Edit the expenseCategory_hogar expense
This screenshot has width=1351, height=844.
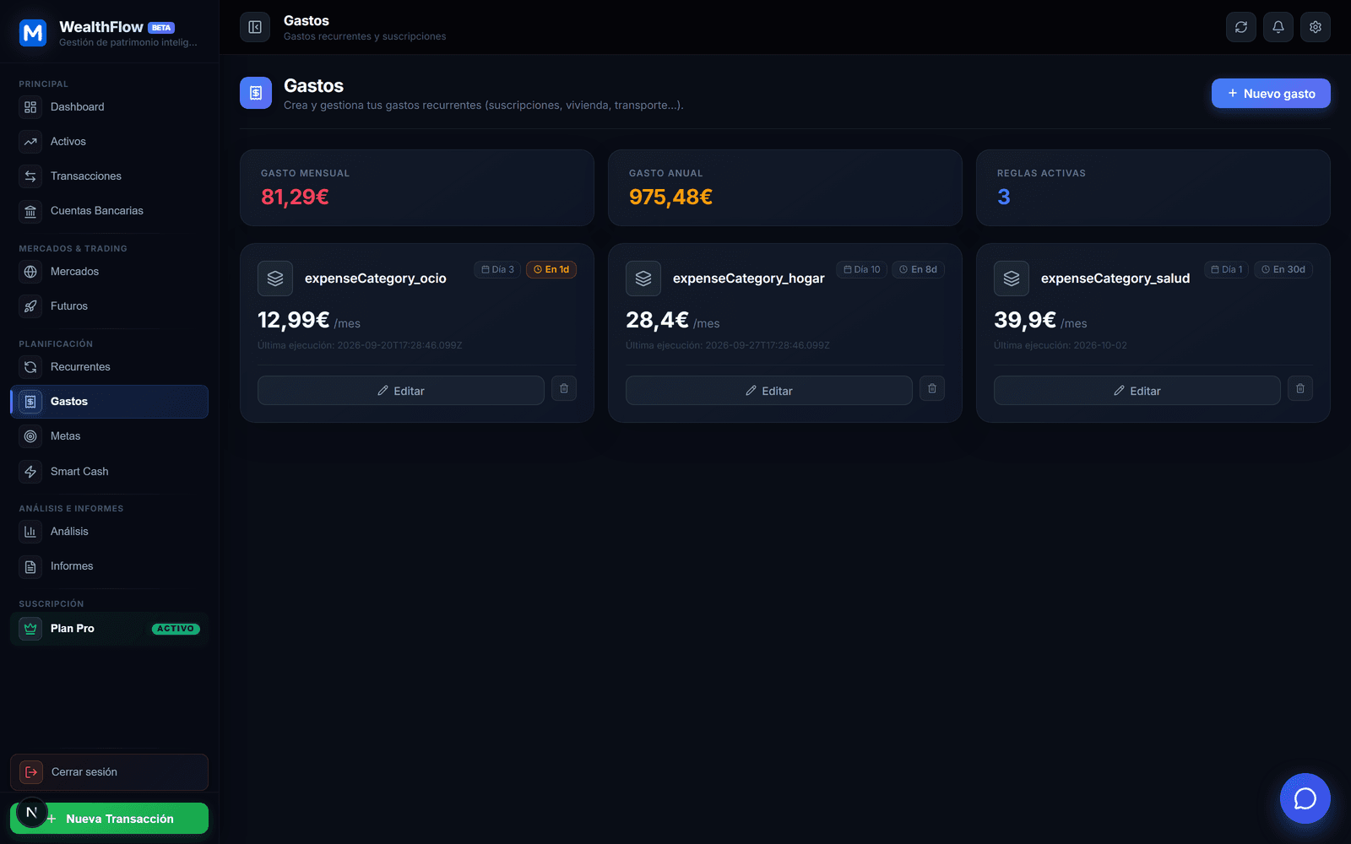coord(769,391)
